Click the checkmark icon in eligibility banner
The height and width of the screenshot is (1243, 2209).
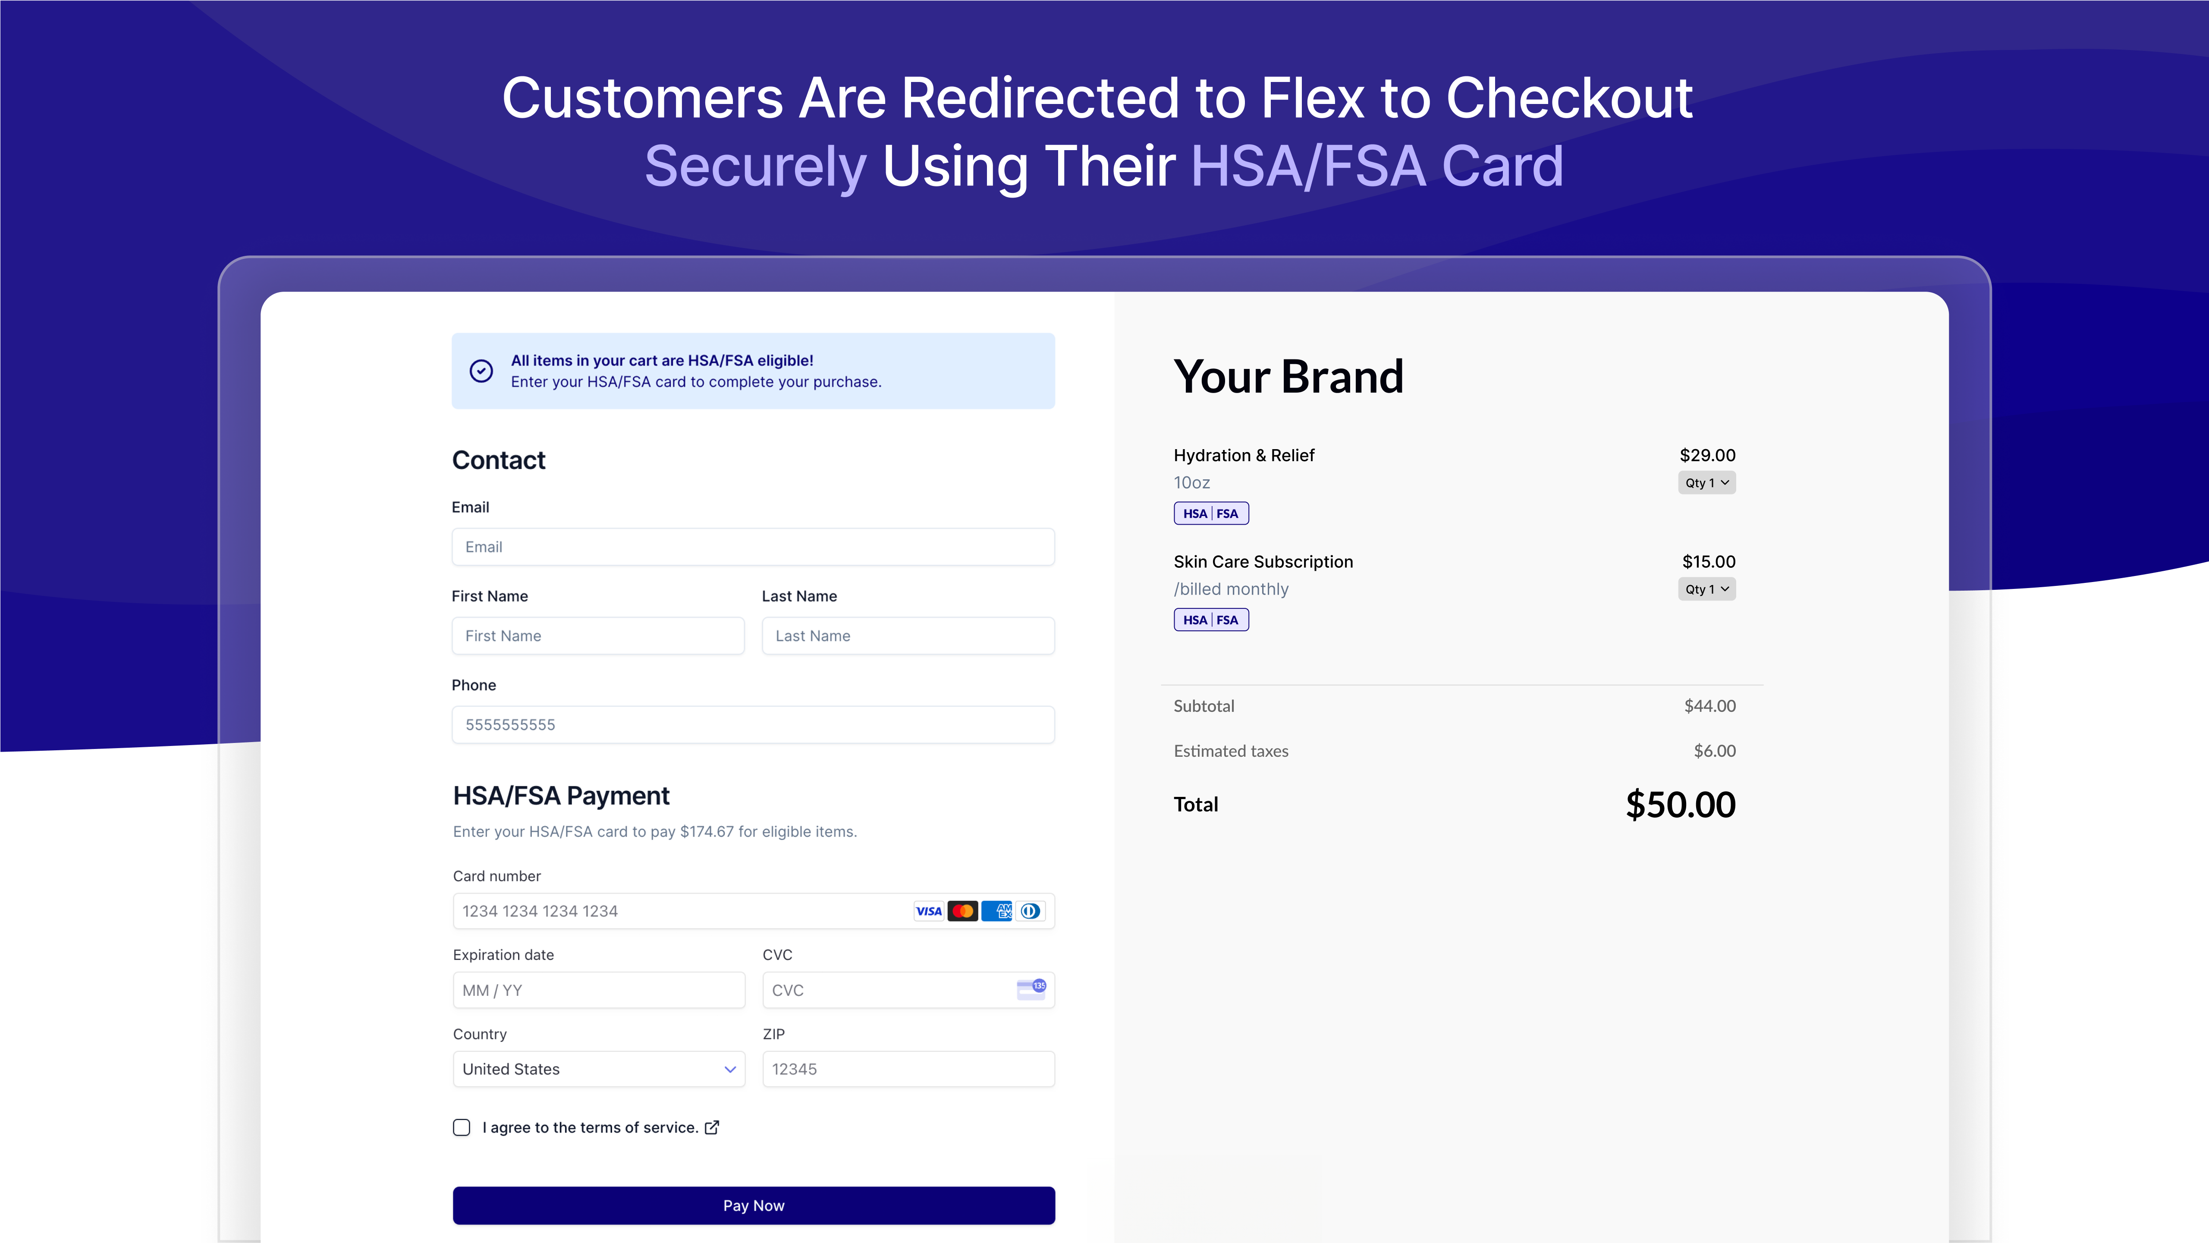click(x=481, y=371)
